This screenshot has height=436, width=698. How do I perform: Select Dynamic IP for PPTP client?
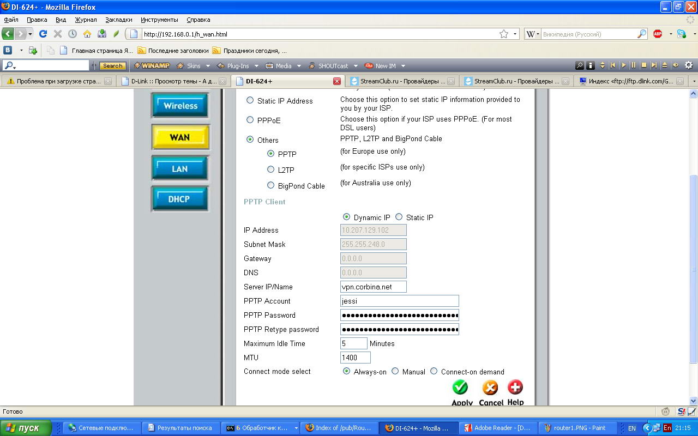click(x=346, y=217)
